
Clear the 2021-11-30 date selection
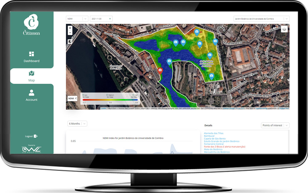point(110,19)
